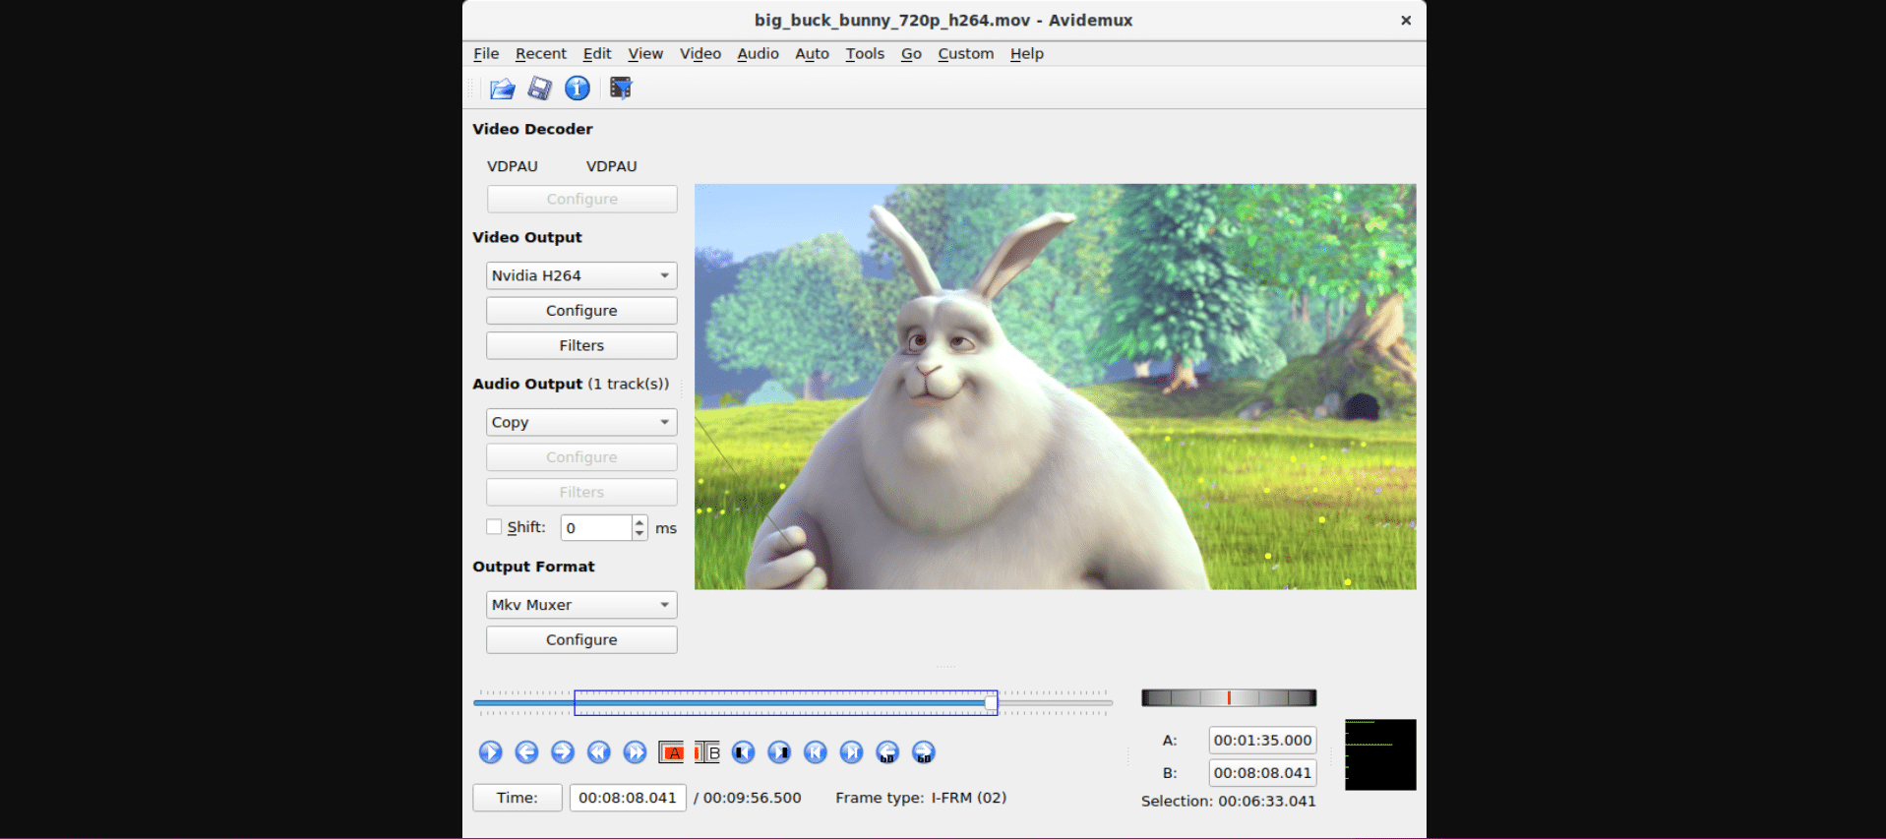This screenshot has height=839, width=1886.
Task: Open the Tools menu
Action: (x=865, y=54)
